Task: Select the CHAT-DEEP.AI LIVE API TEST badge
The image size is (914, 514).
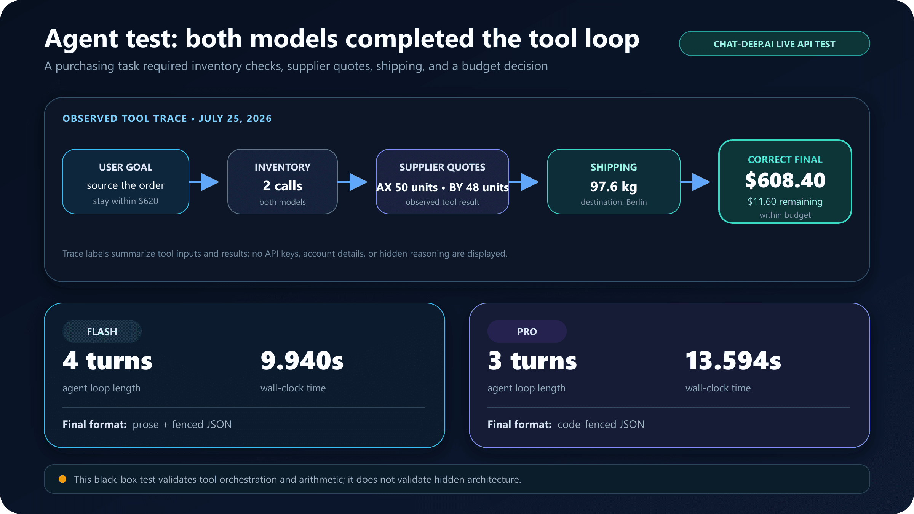Action: (774, 44)
